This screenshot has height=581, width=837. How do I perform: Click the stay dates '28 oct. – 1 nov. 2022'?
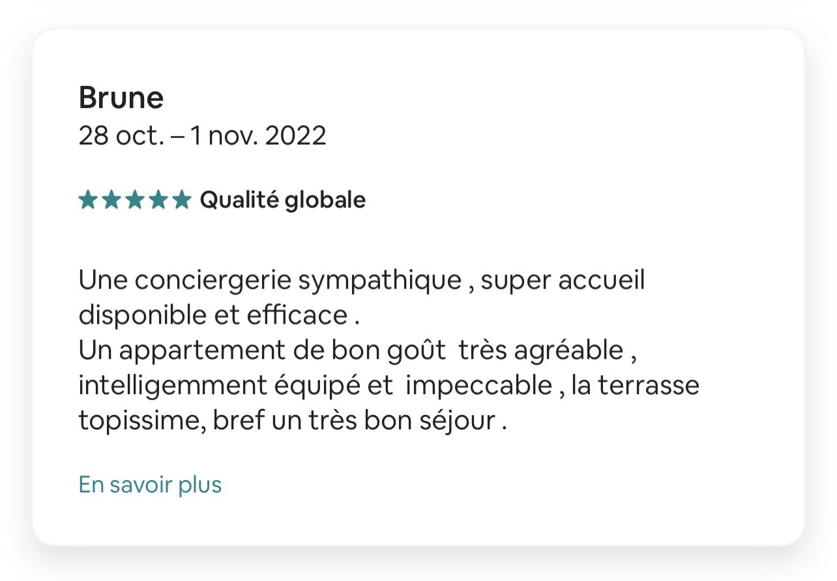pos(202,135)
